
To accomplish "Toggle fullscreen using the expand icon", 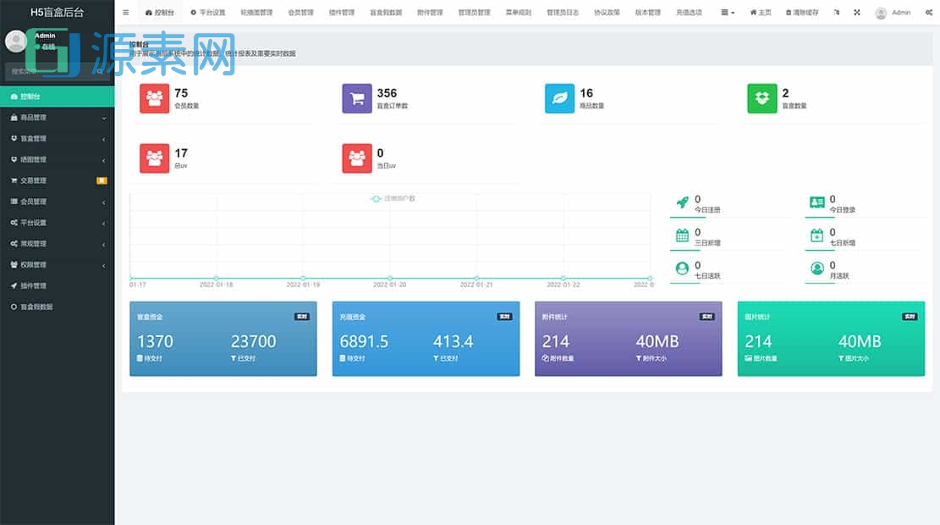I will tap(856, 12).
